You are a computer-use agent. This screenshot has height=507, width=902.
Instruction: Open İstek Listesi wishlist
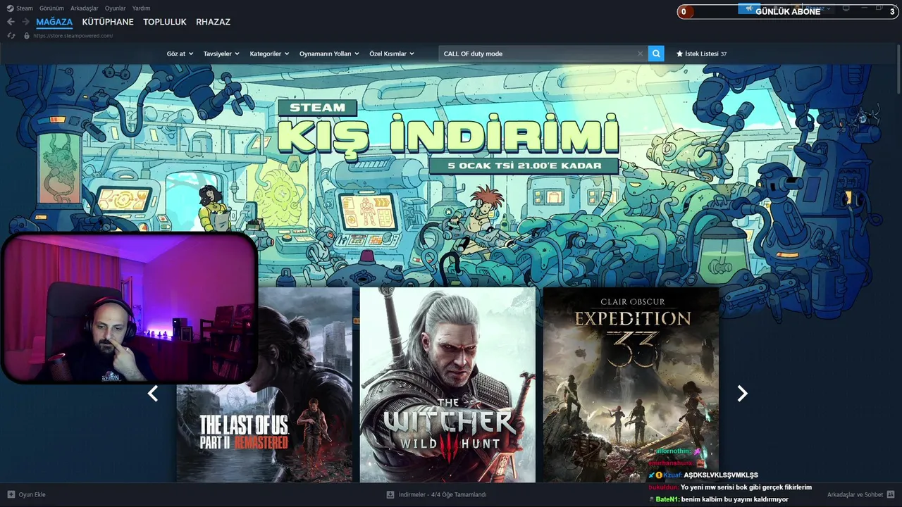point(701,54)
